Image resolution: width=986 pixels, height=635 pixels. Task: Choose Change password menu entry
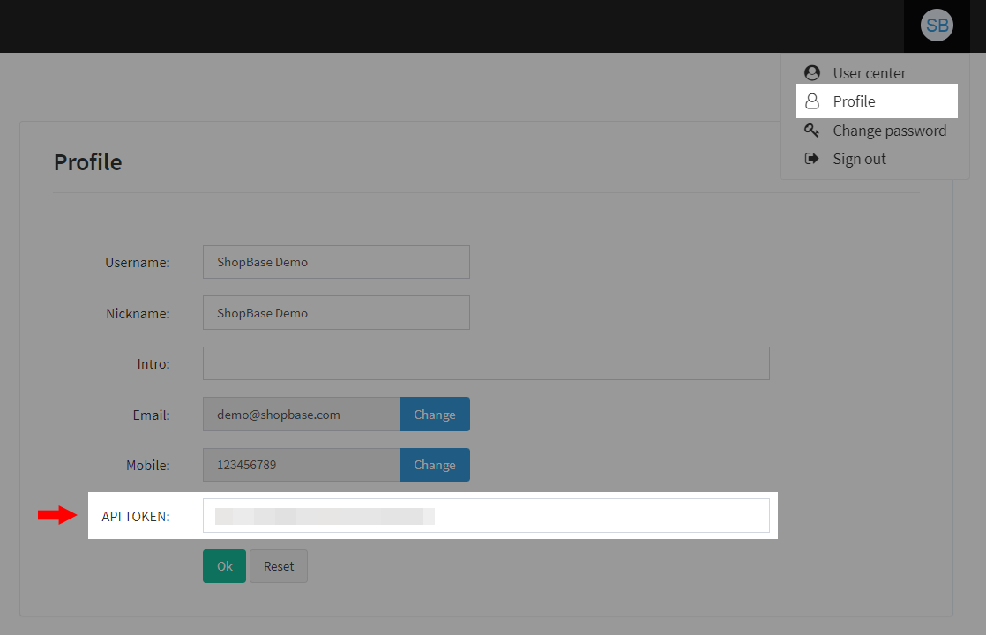(x=875, y=131)
